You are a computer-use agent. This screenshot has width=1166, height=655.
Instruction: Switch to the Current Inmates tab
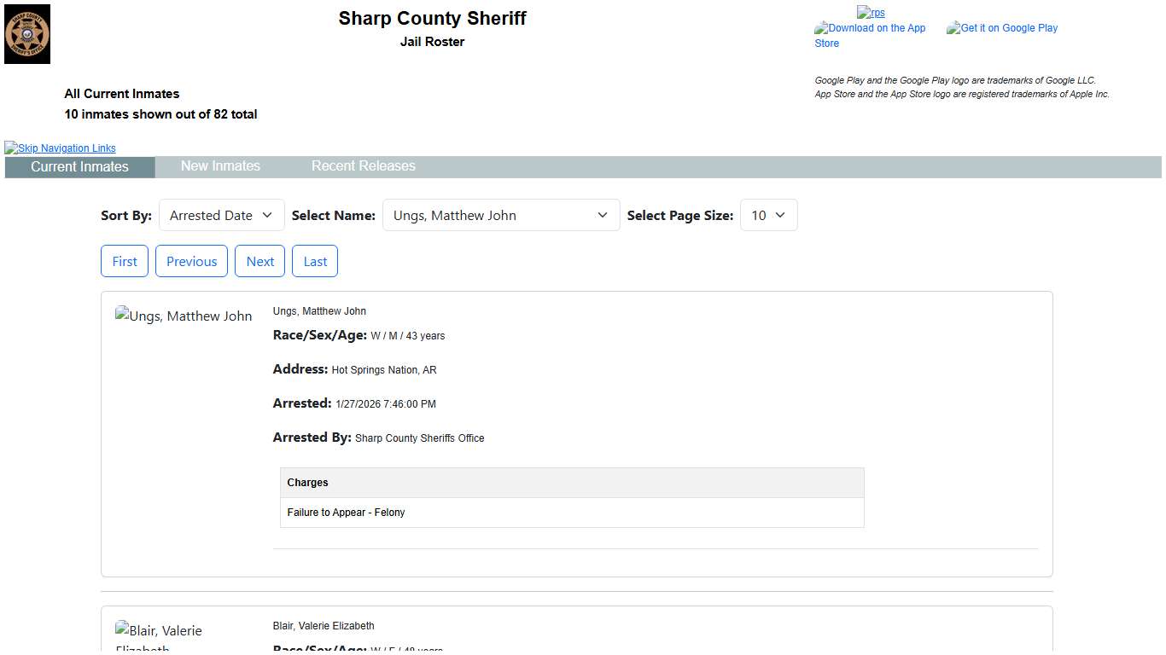[79, 167]
